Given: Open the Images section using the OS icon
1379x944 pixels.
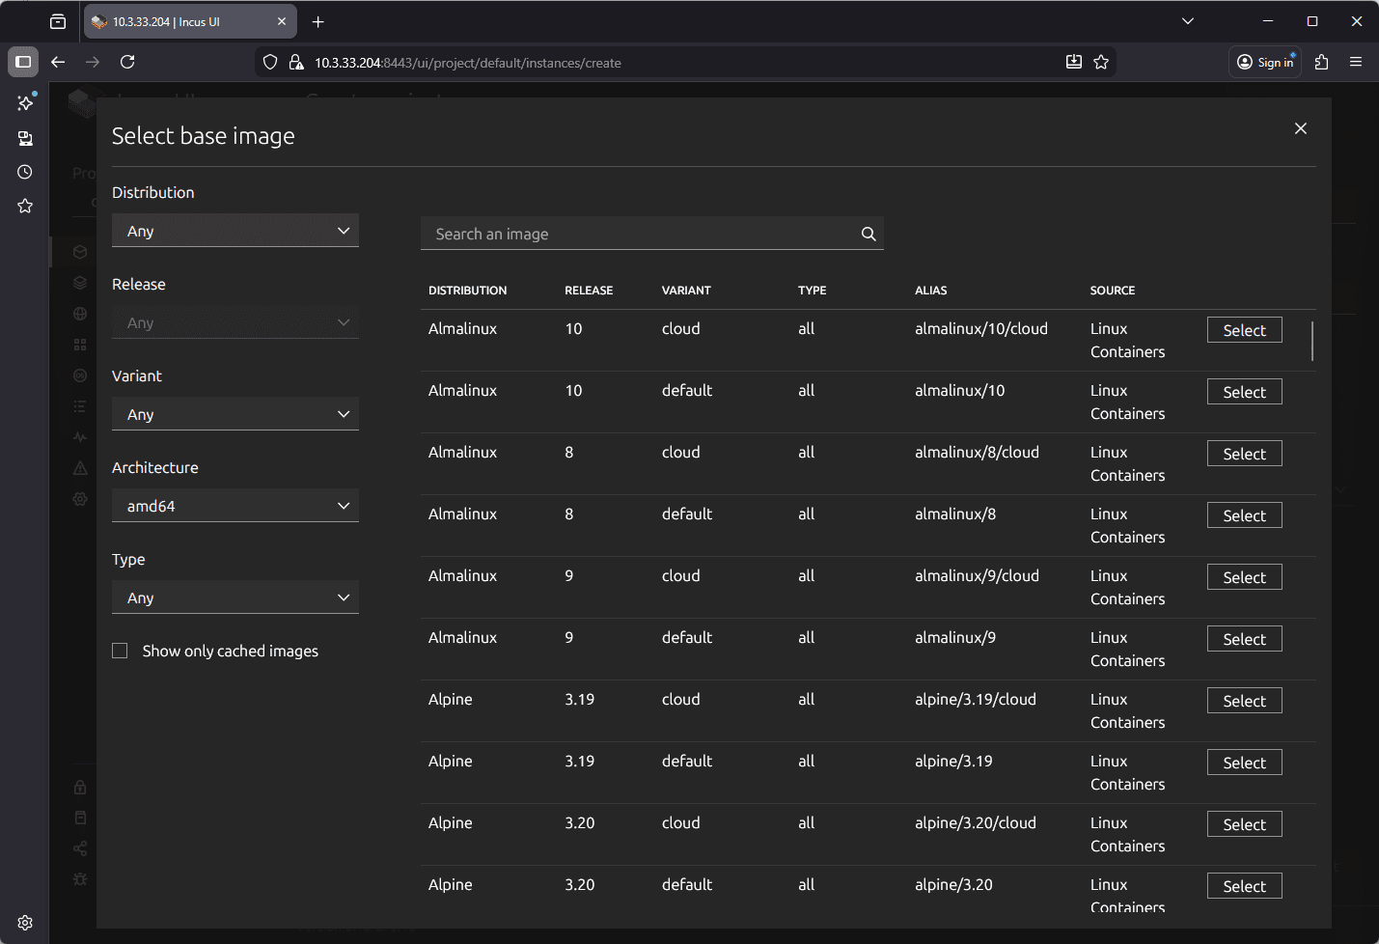Looking at the screenshot, I should (80, 375).
